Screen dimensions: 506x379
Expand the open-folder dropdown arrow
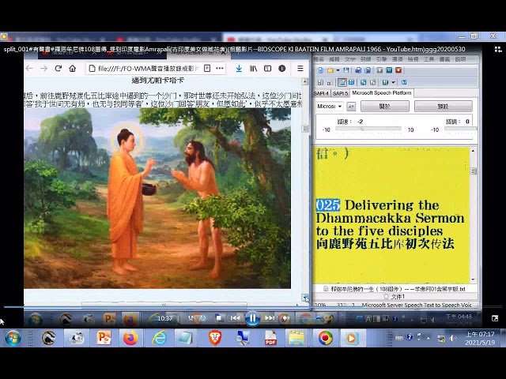[338, 70]
